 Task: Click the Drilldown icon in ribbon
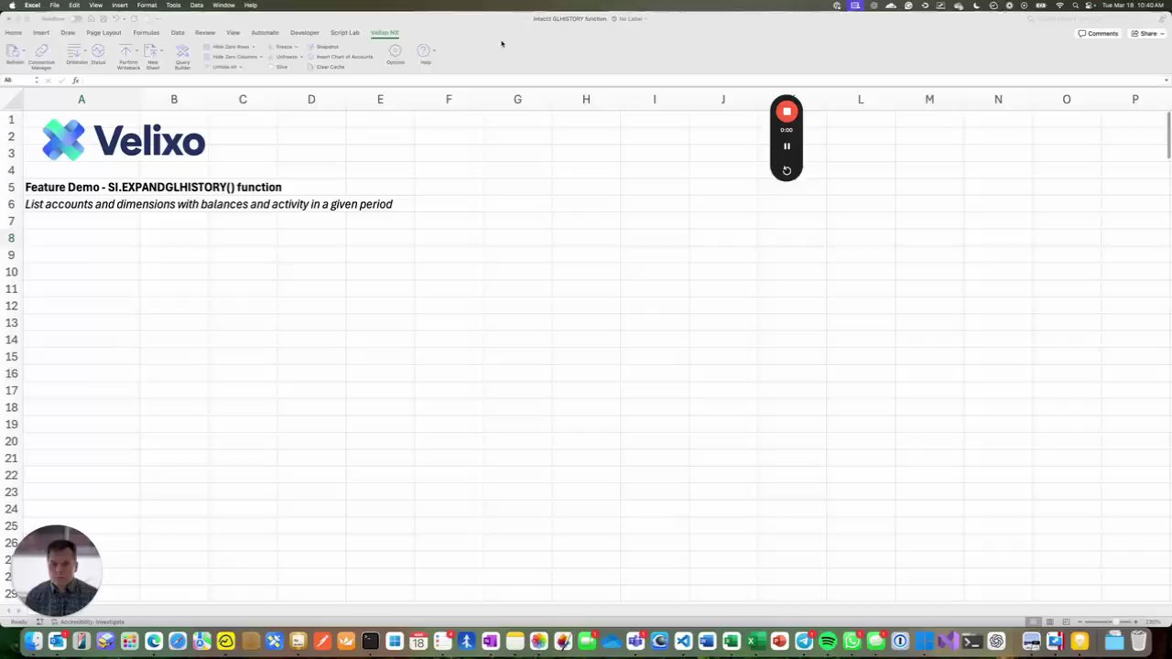click(76, 53)
